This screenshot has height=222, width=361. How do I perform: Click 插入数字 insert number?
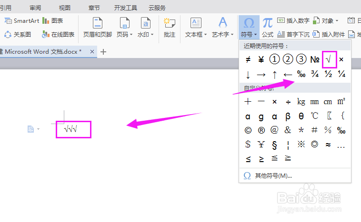(x=293, y=21)
